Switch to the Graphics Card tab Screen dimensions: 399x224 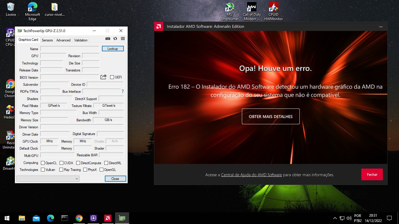(28, 40)
